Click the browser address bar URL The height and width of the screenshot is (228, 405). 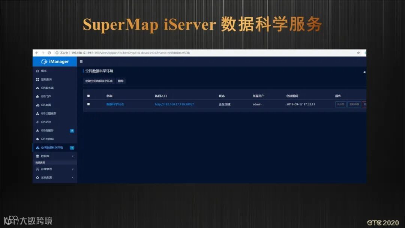[130, 53]
